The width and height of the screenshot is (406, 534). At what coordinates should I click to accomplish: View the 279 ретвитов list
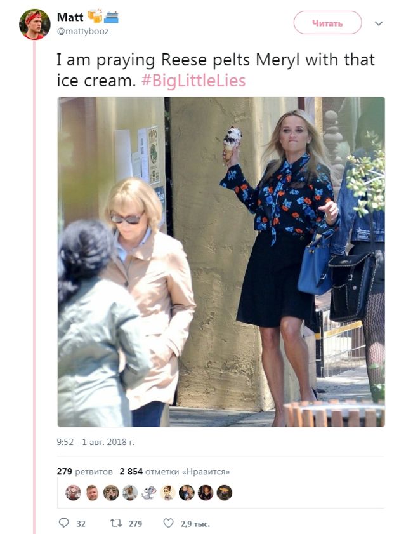click(x=84, y=471)
